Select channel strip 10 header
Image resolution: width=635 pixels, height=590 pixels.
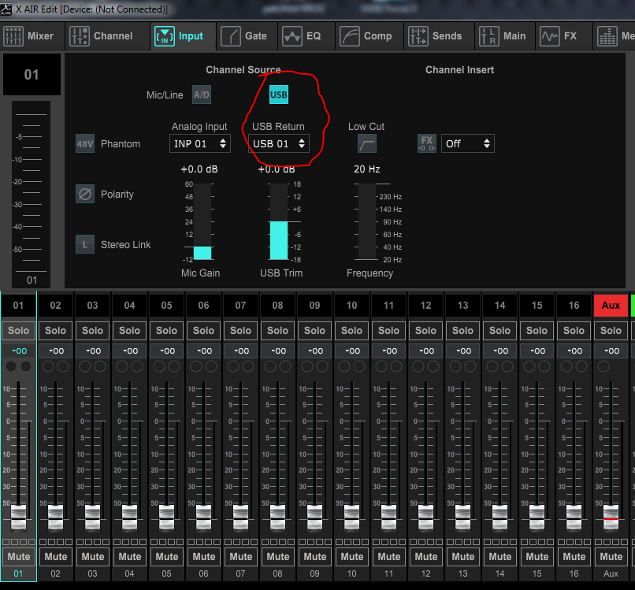351,306
